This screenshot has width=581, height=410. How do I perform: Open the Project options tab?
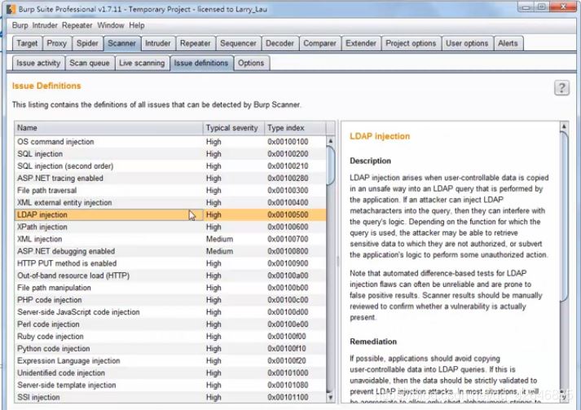411,43
